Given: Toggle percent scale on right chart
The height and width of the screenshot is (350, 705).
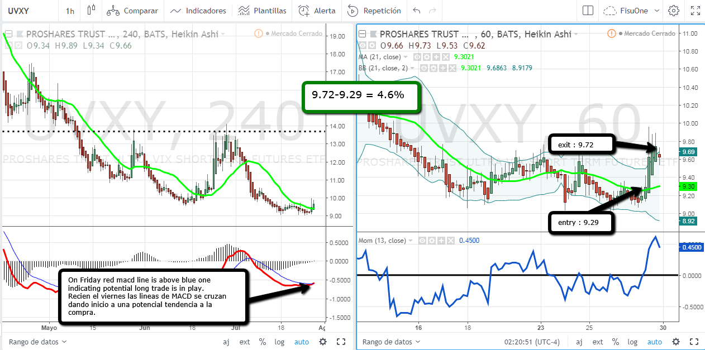Looking at the screenshot, I should coord(615,342).
